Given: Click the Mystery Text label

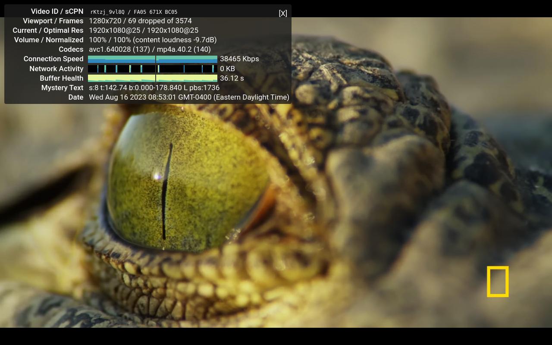Looking at the screenshot, I should (63, 88).
